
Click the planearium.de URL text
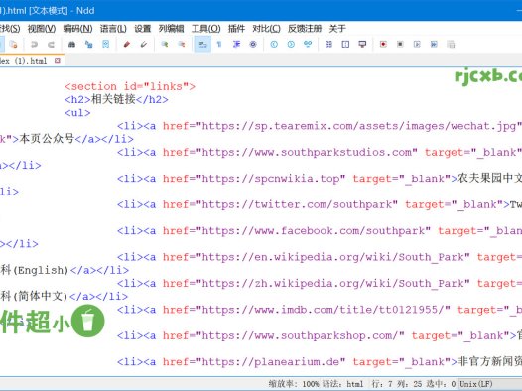point(271,361)
